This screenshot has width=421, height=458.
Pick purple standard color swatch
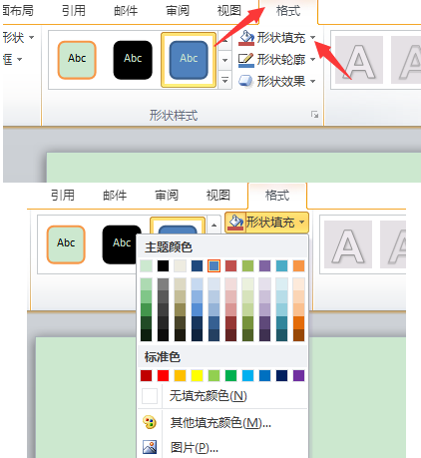coord(298,376)
